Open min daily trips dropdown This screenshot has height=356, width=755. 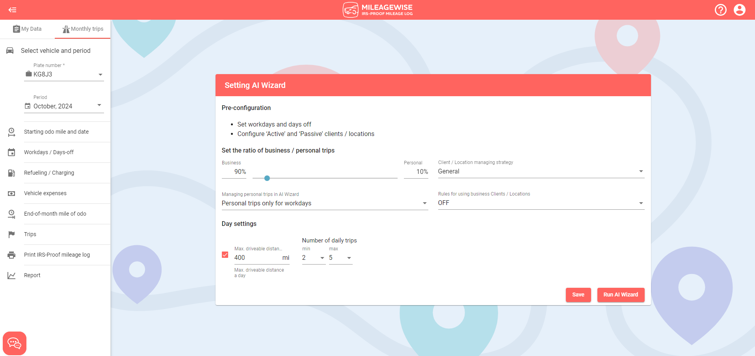[x=314, y=257]
